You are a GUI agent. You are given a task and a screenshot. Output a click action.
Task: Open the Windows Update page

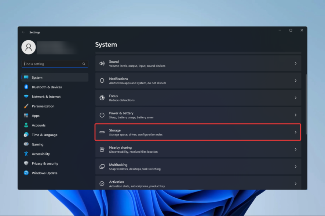pyautogui.click(x=55, y=173)
